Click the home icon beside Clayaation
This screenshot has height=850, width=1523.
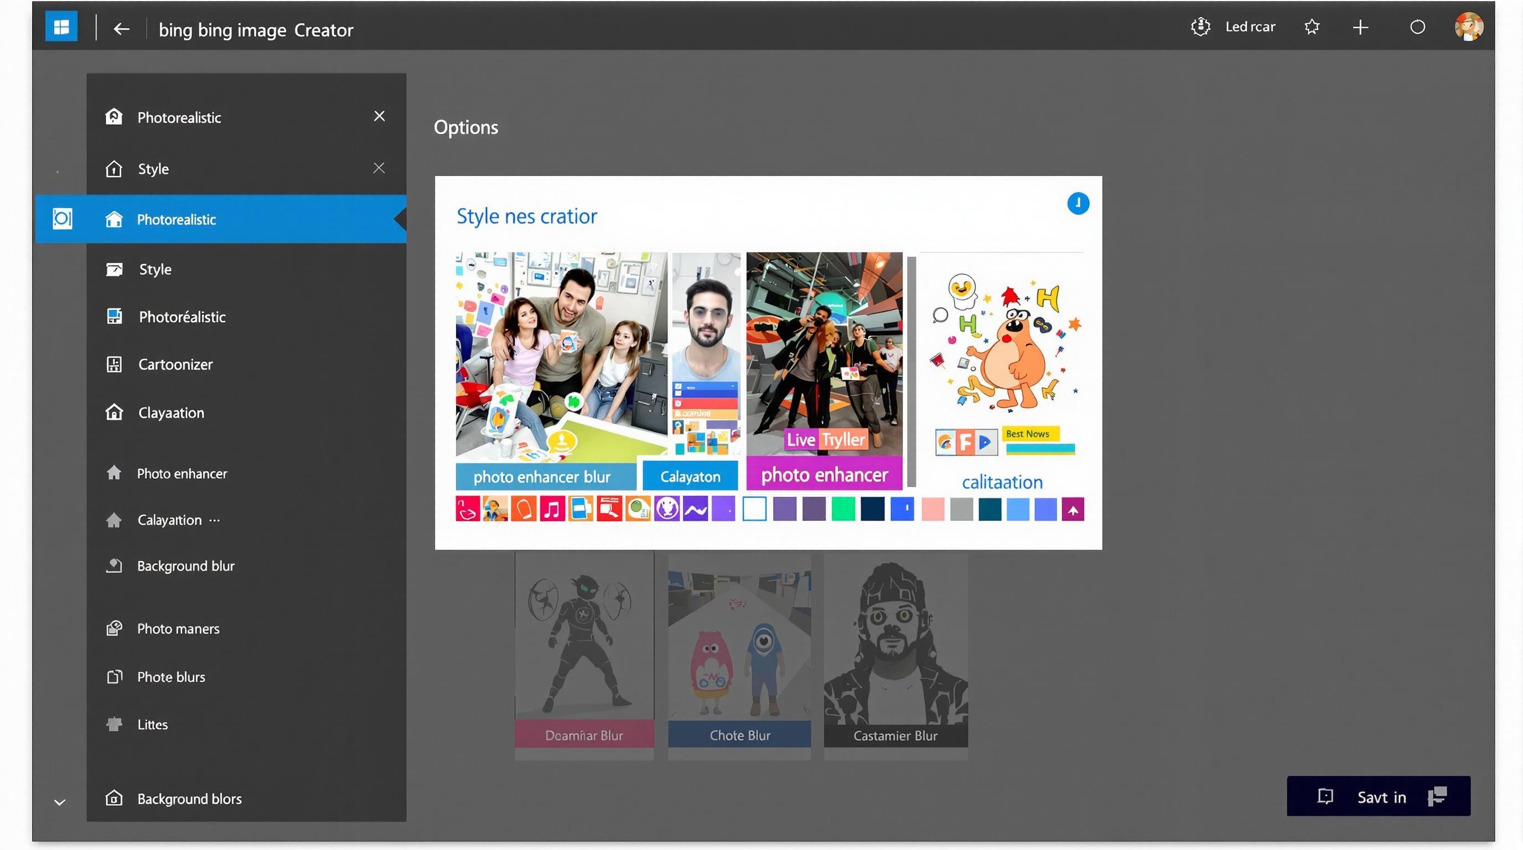click(x=114, y=412)
